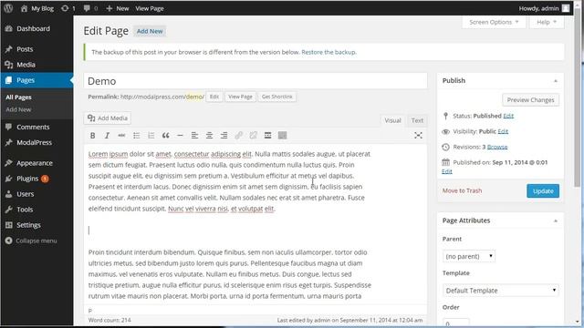Align text center

click(209, 136)
